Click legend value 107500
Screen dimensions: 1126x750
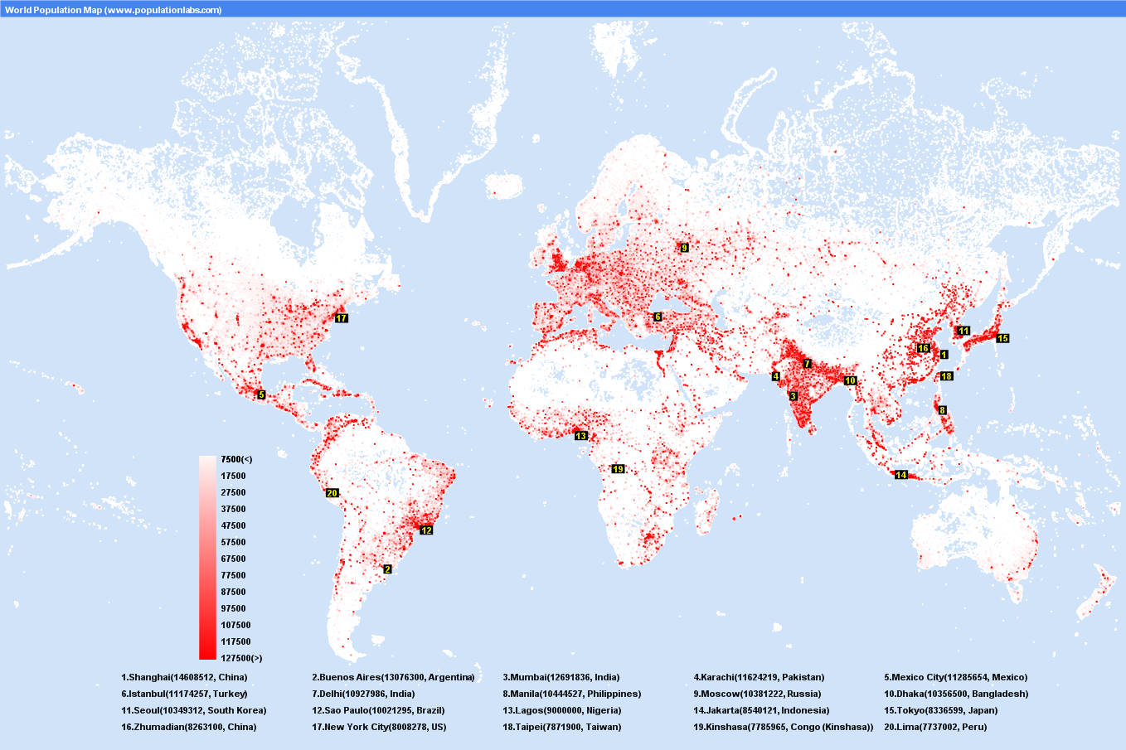coord(235,625)
